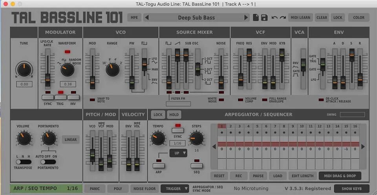Click step 1 note dot in sequencer
377x195 pixels.
pyautogui.click(x=221, y=132)
